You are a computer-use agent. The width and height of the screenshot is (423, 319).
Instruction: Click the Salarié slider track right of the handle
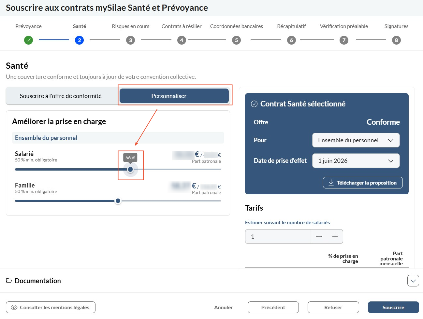pyautogui.click(x=178, y=169)
